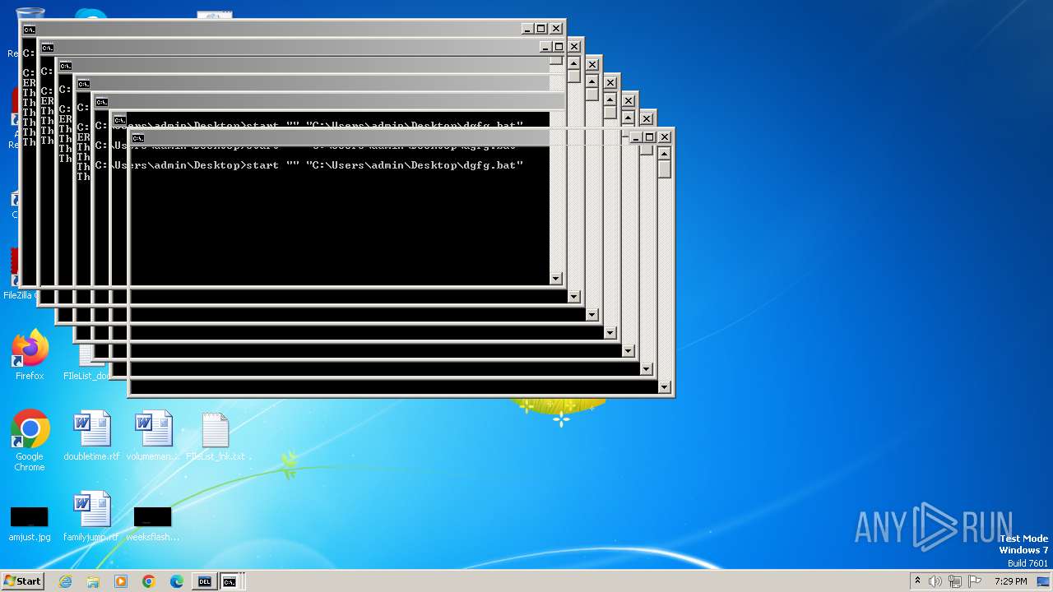Viewport: 1053px width, 592px height.
Task: Click the second-from-front cmd window's scroll-down arrow
Action: click(646, 369)
